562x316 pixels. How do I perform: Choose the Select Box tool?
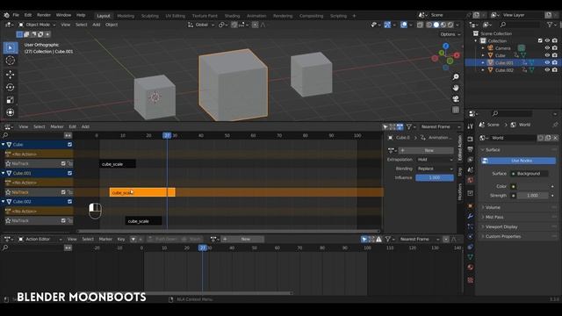click(x=11, y=47)
